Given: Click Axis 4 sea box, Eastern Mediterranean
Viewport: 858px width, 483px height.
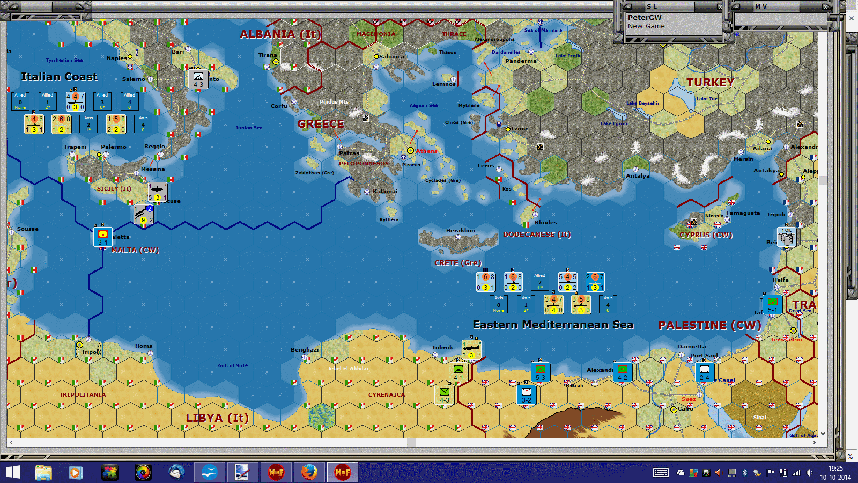Looking at the screenshot, I should (608, 304).
